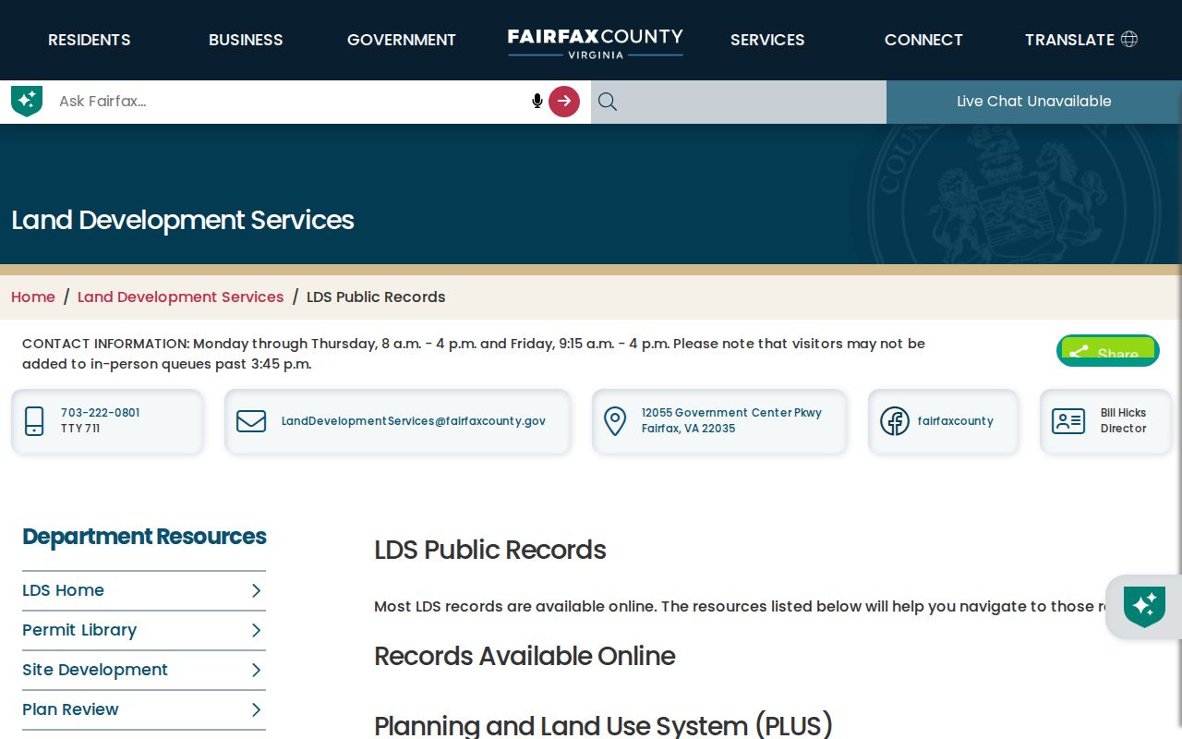Follow the Land Development Services breadcrumb link
Screen dimensions: 1182x739
(x=181, y=297)
